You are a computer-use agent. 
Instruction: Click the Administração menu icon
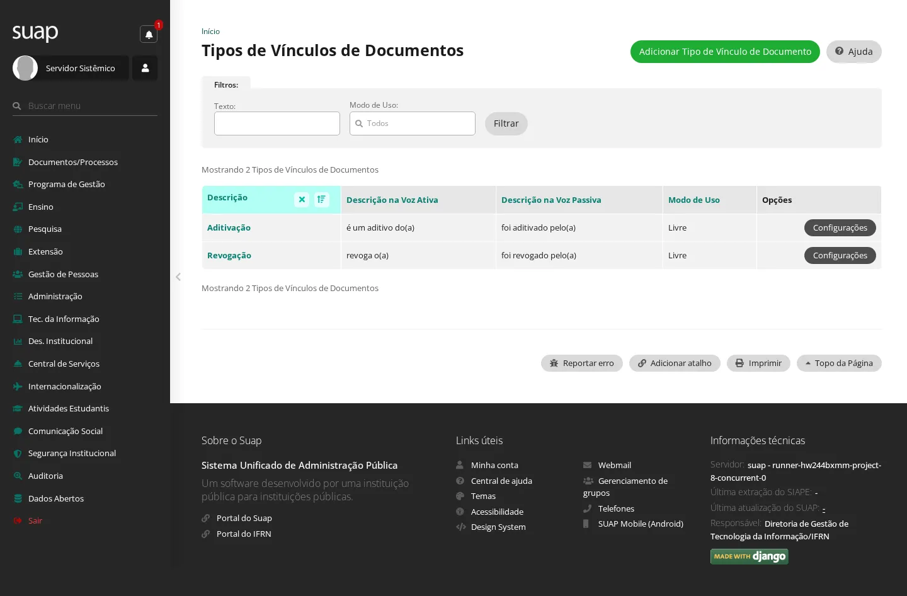tap(18, 296)
